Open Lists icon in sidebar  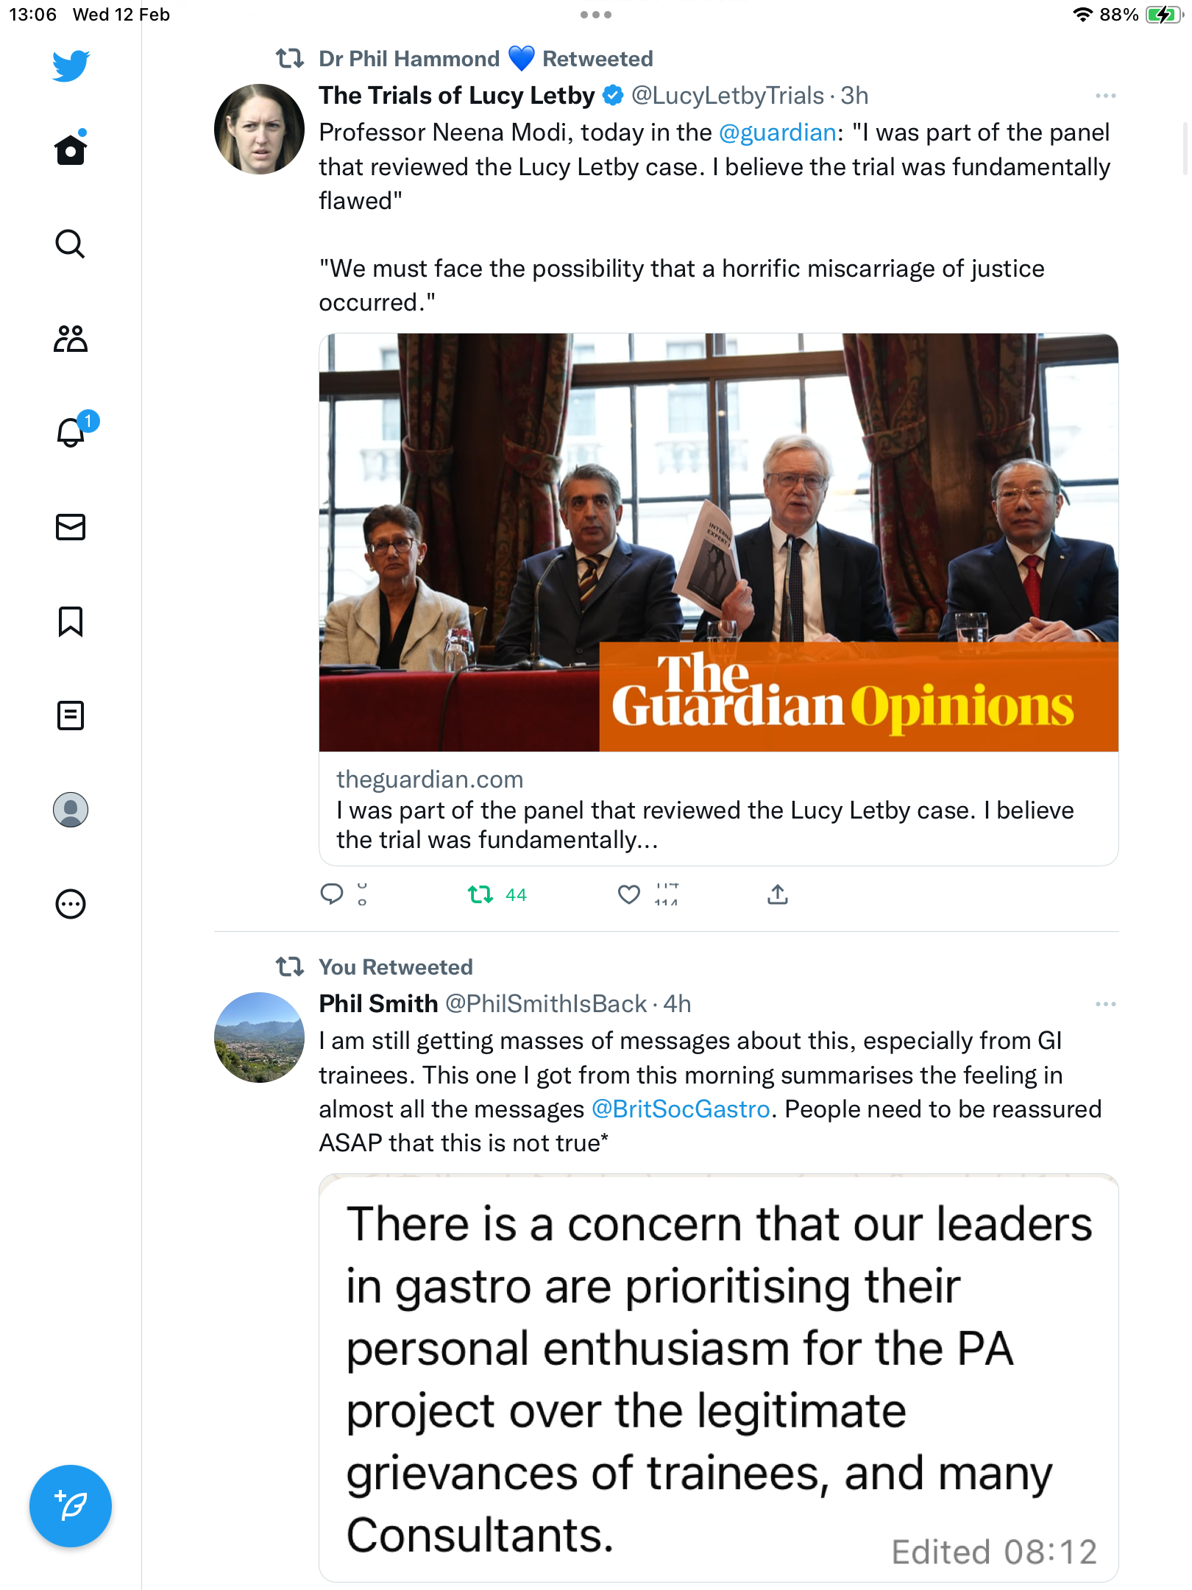point(71,715)
